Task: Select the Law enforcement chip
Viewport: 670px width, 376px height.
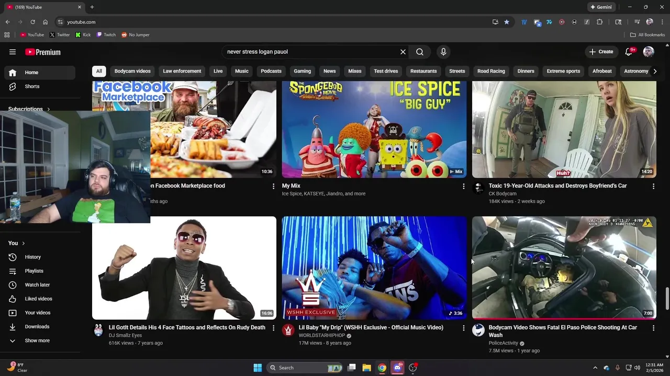Action: [x=182, y=71]
